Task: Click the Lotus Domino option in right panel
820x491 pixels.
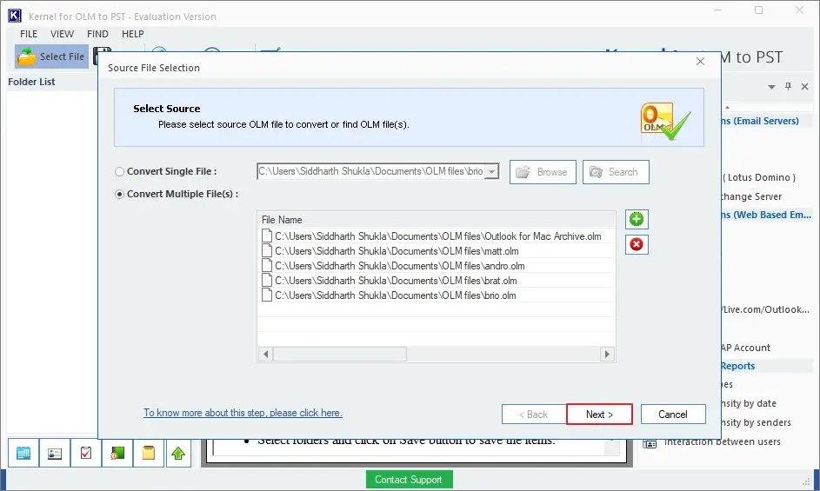Action: (758, 177)
